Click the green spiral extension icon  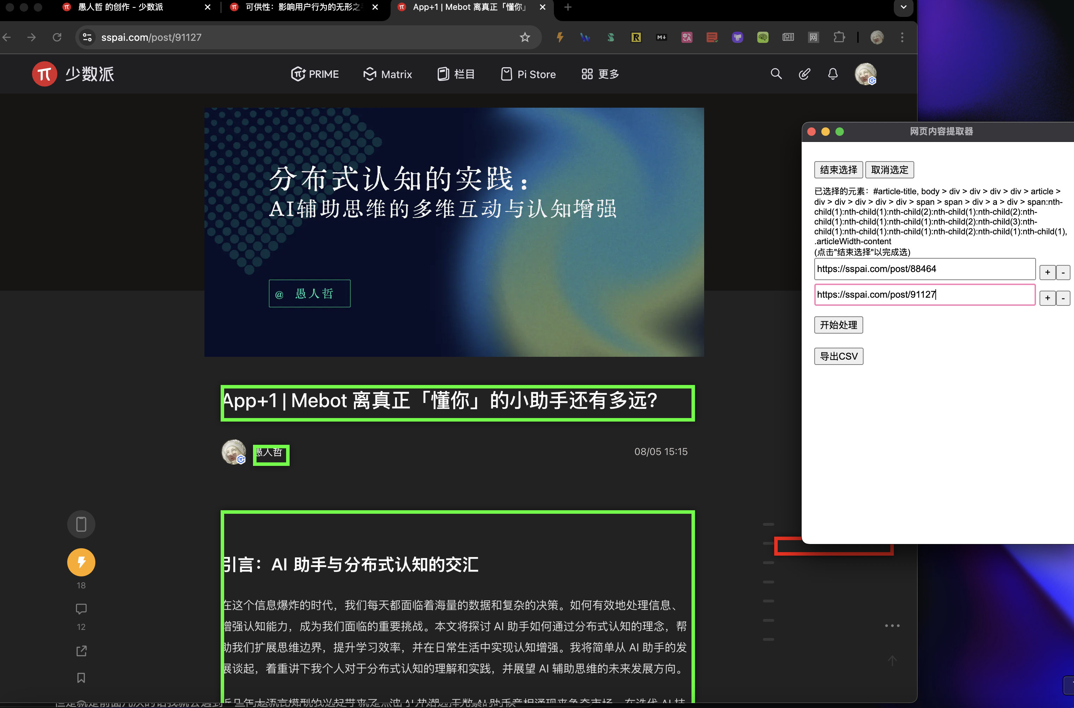(x=763, y=37)
